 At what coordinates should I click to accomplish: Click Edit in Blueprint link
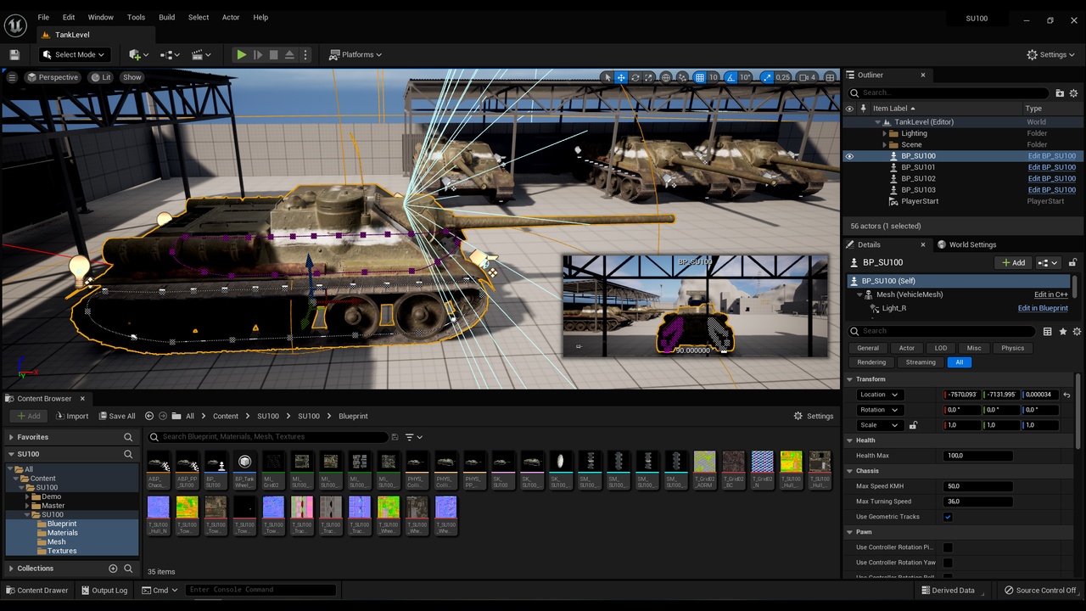coord(1043,308)
